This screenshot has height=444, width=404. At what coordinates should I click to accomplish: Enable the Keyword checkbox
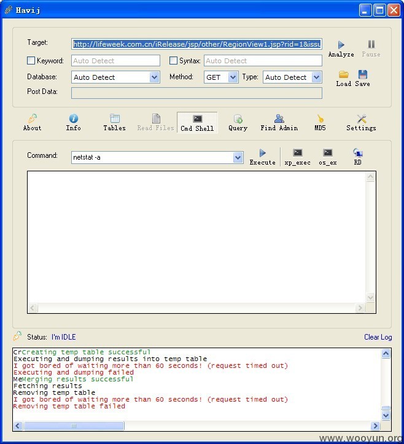point(31,61)
